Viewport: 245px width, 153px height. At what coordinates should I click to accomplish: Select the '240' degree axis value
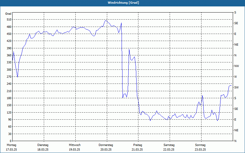coord(9,84)
